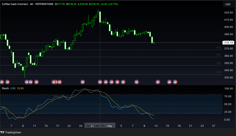Click the date label 24 on the time axis
The image size is (236, 136).
[x=81, y=126]
